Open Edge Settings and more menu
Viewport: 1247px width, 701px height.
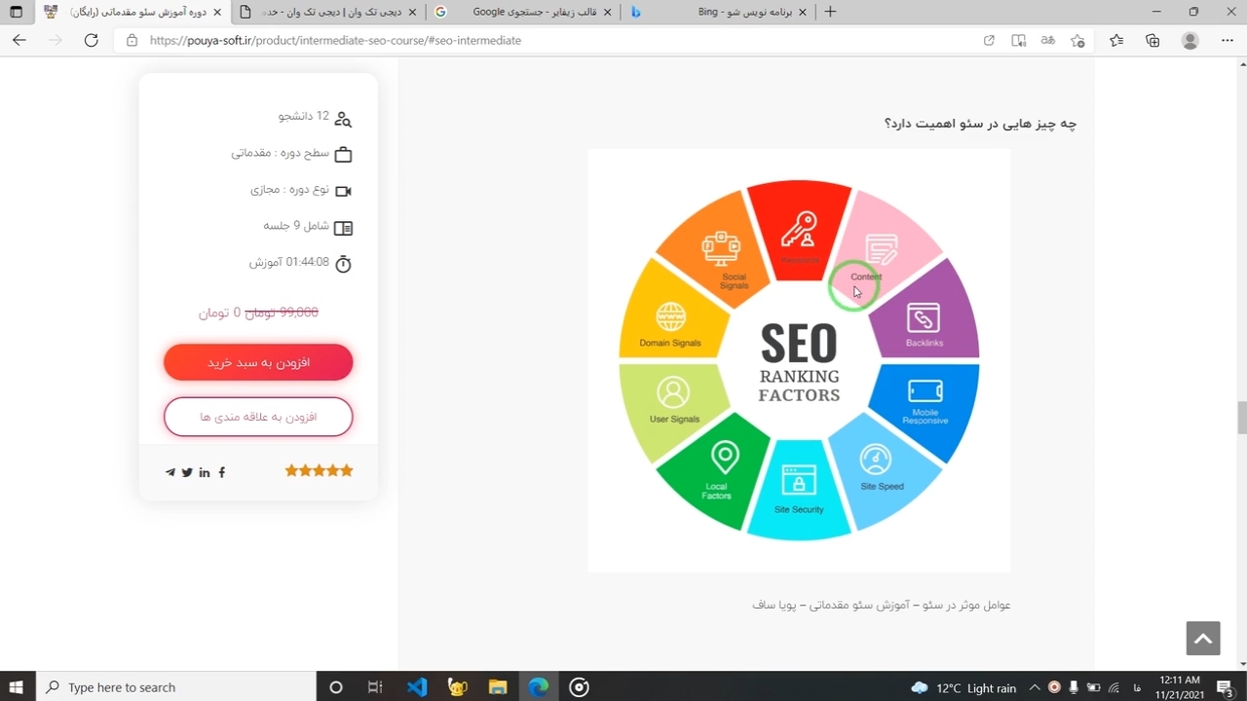(1227, 41)
